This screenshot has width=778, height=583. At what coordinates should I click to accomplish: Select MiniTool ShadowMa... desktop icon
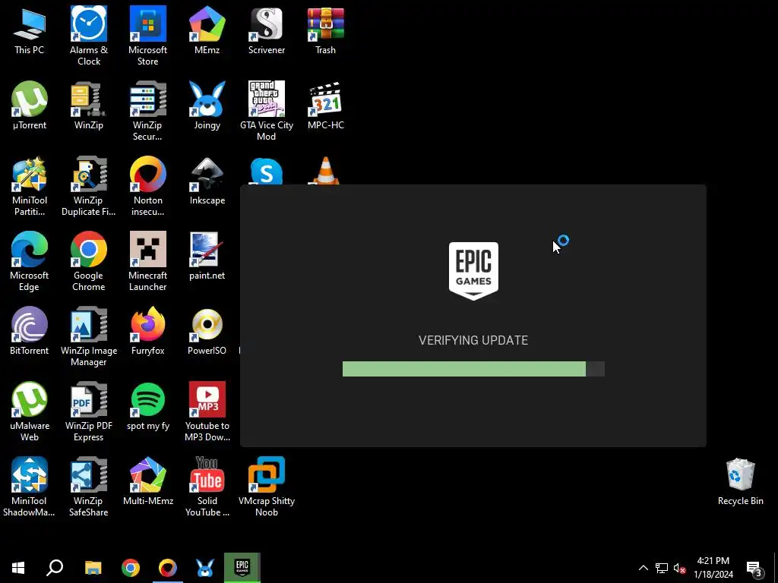30,487
